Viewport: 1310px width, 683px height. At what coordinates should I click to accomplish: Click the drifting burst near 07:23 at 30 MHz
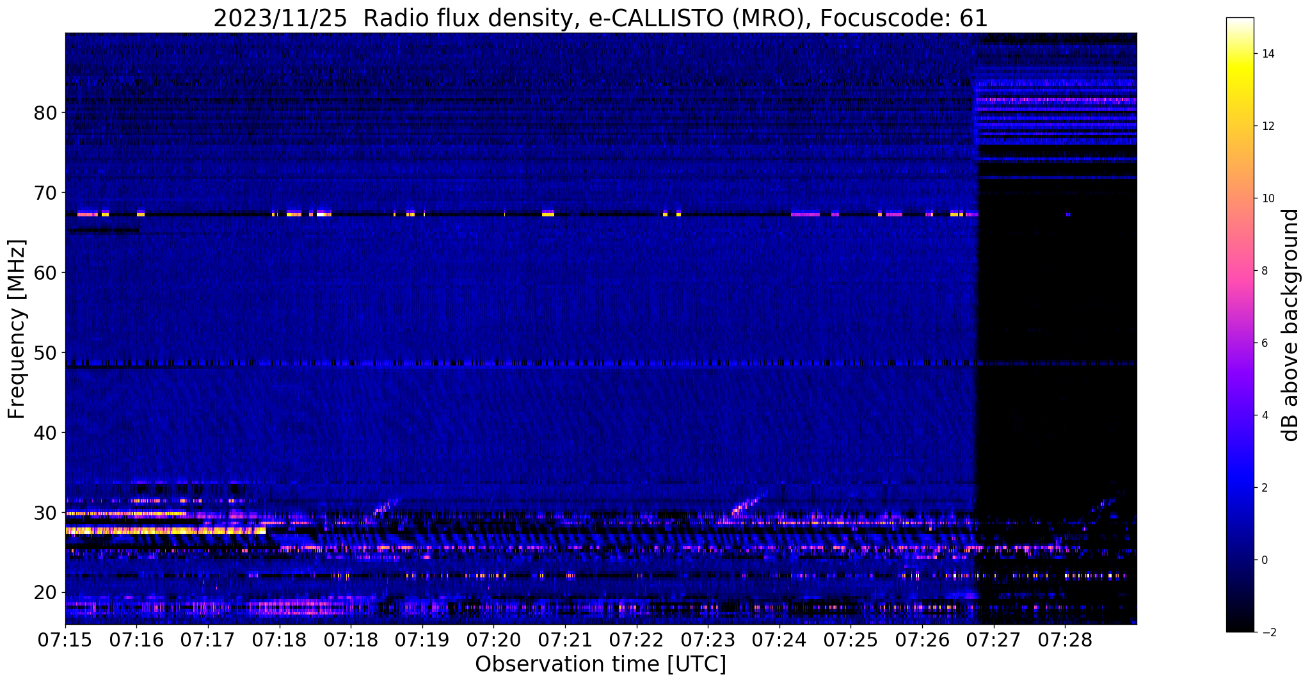pos(749,504)
